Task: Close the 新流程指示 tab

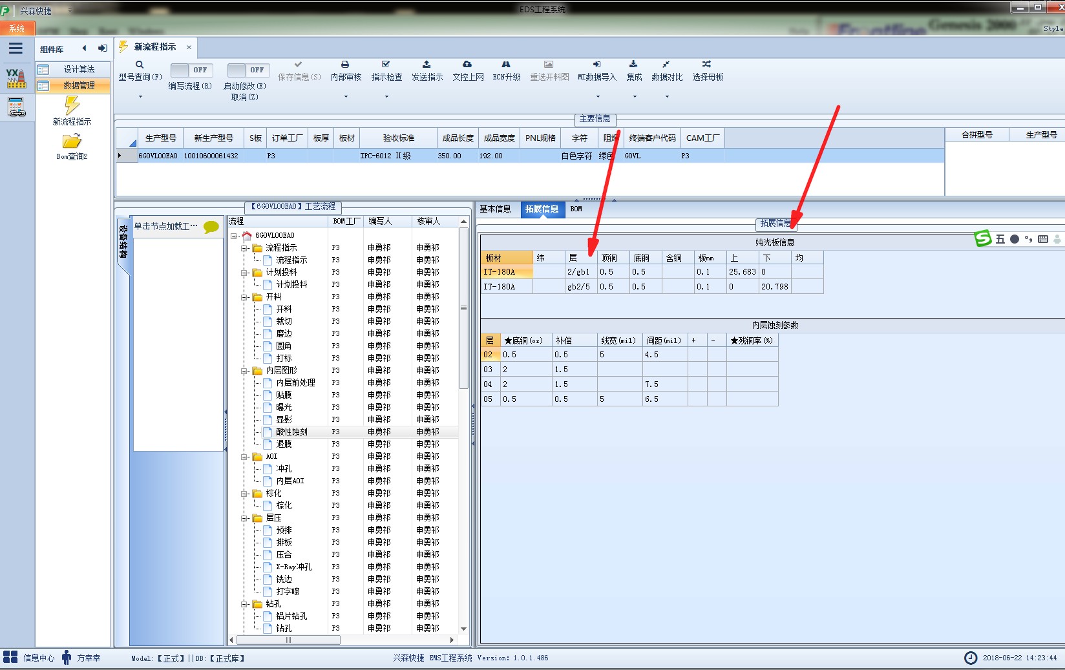Action: click(x=189, y=47)
